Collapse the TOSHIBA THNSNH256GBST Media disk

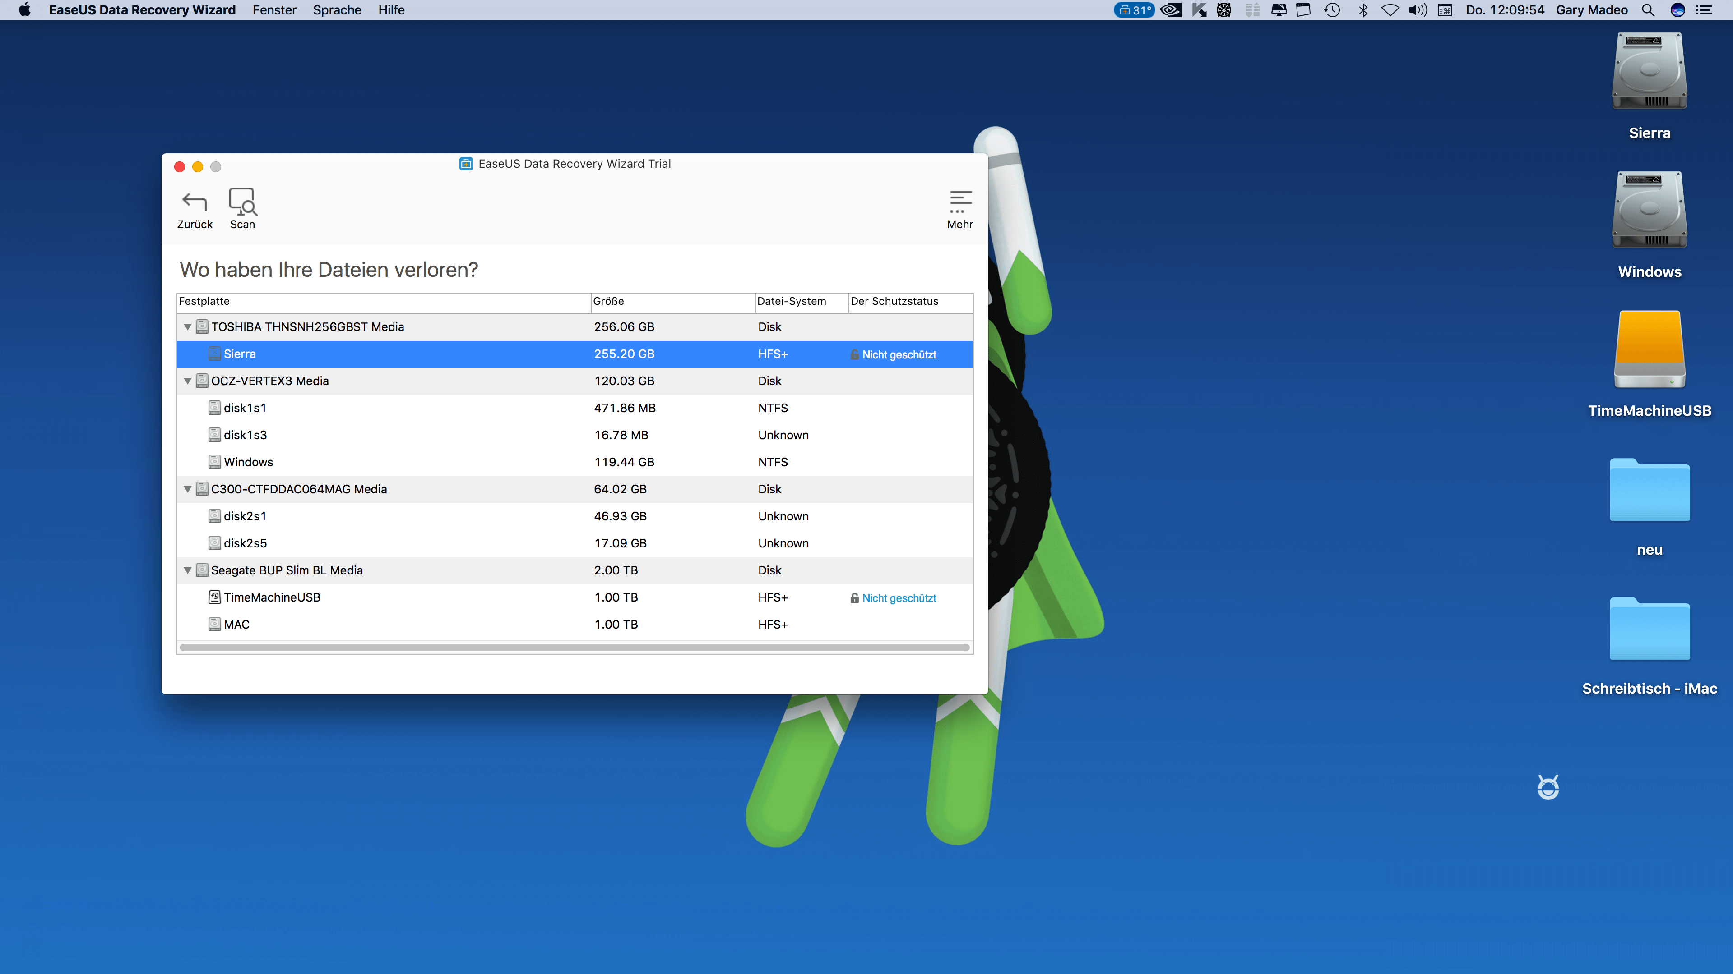188,326
